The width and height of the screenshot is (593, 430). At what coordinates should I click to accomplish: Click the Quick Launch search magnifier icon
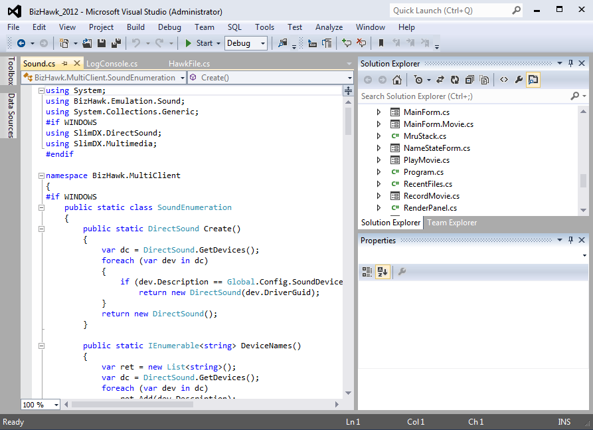click(516, 11)
